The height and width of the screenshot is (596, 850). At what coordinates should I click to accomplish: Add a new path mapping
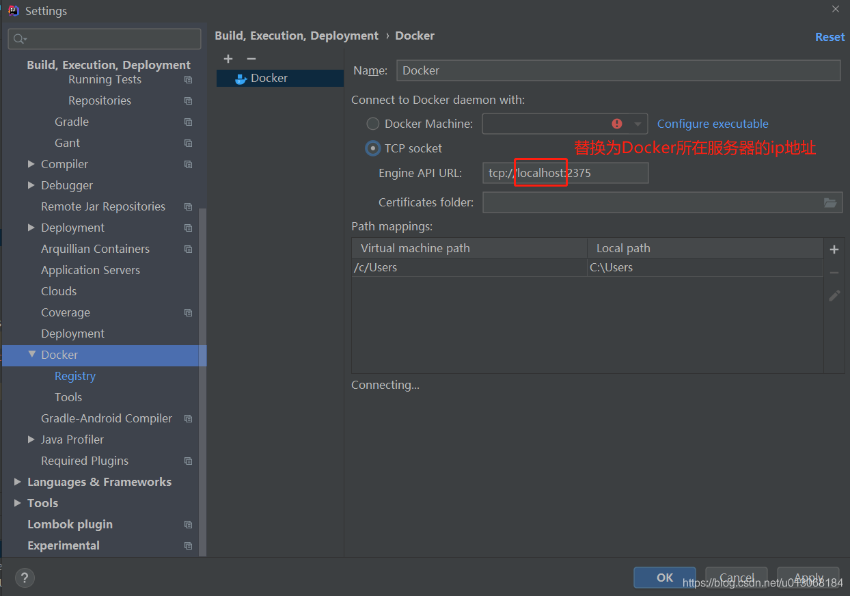pos(834,249)
